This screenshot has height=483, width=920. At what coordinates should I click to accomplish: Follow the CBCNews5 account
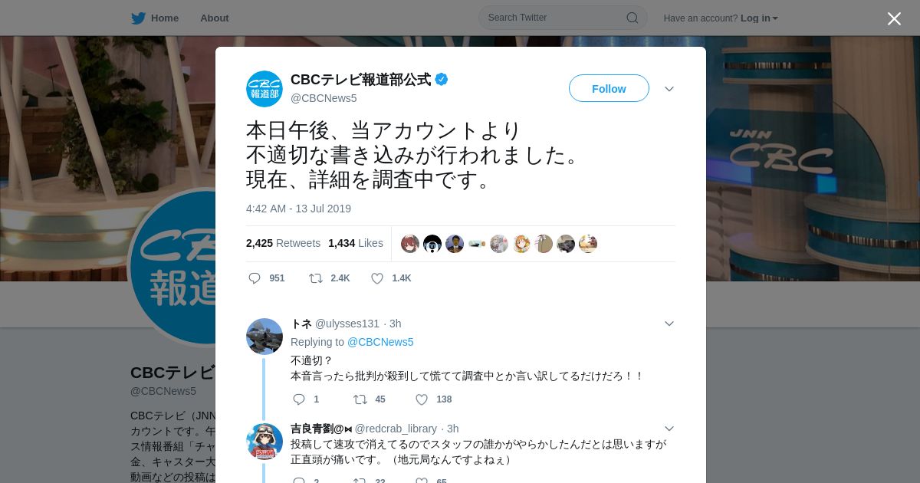609,88
